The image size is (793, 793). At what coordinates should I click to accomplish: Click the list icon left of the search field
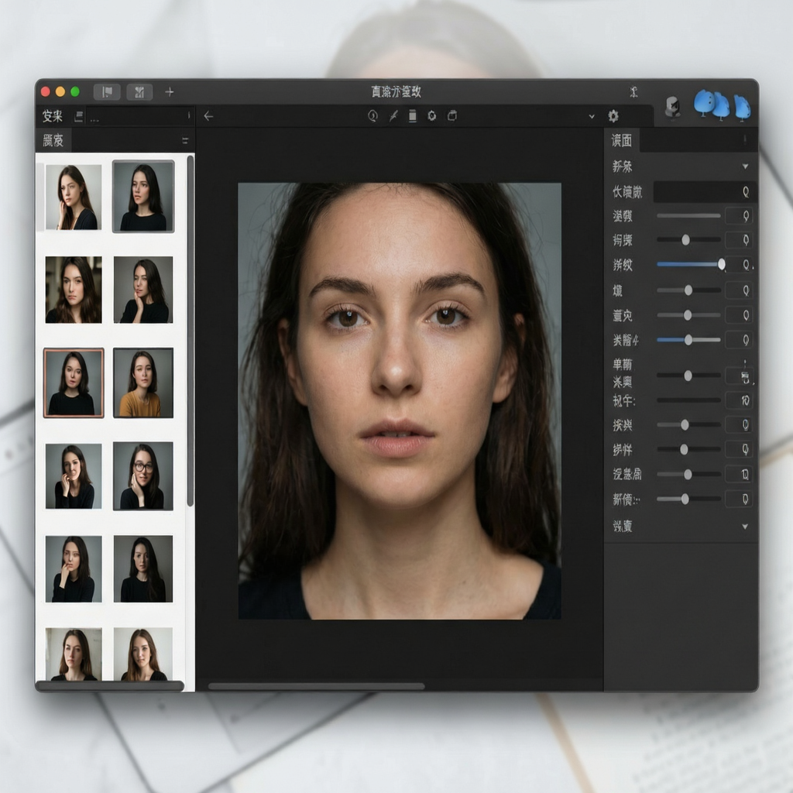pos(78,116)
